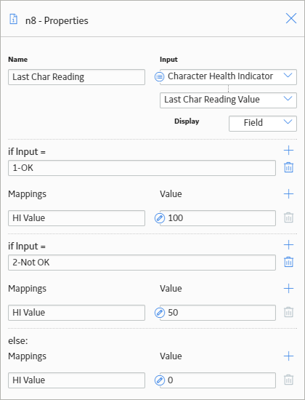The height and width of the screenshot is (400, 305).
Task: Click the properties info document icon
Action: [14, 20]
